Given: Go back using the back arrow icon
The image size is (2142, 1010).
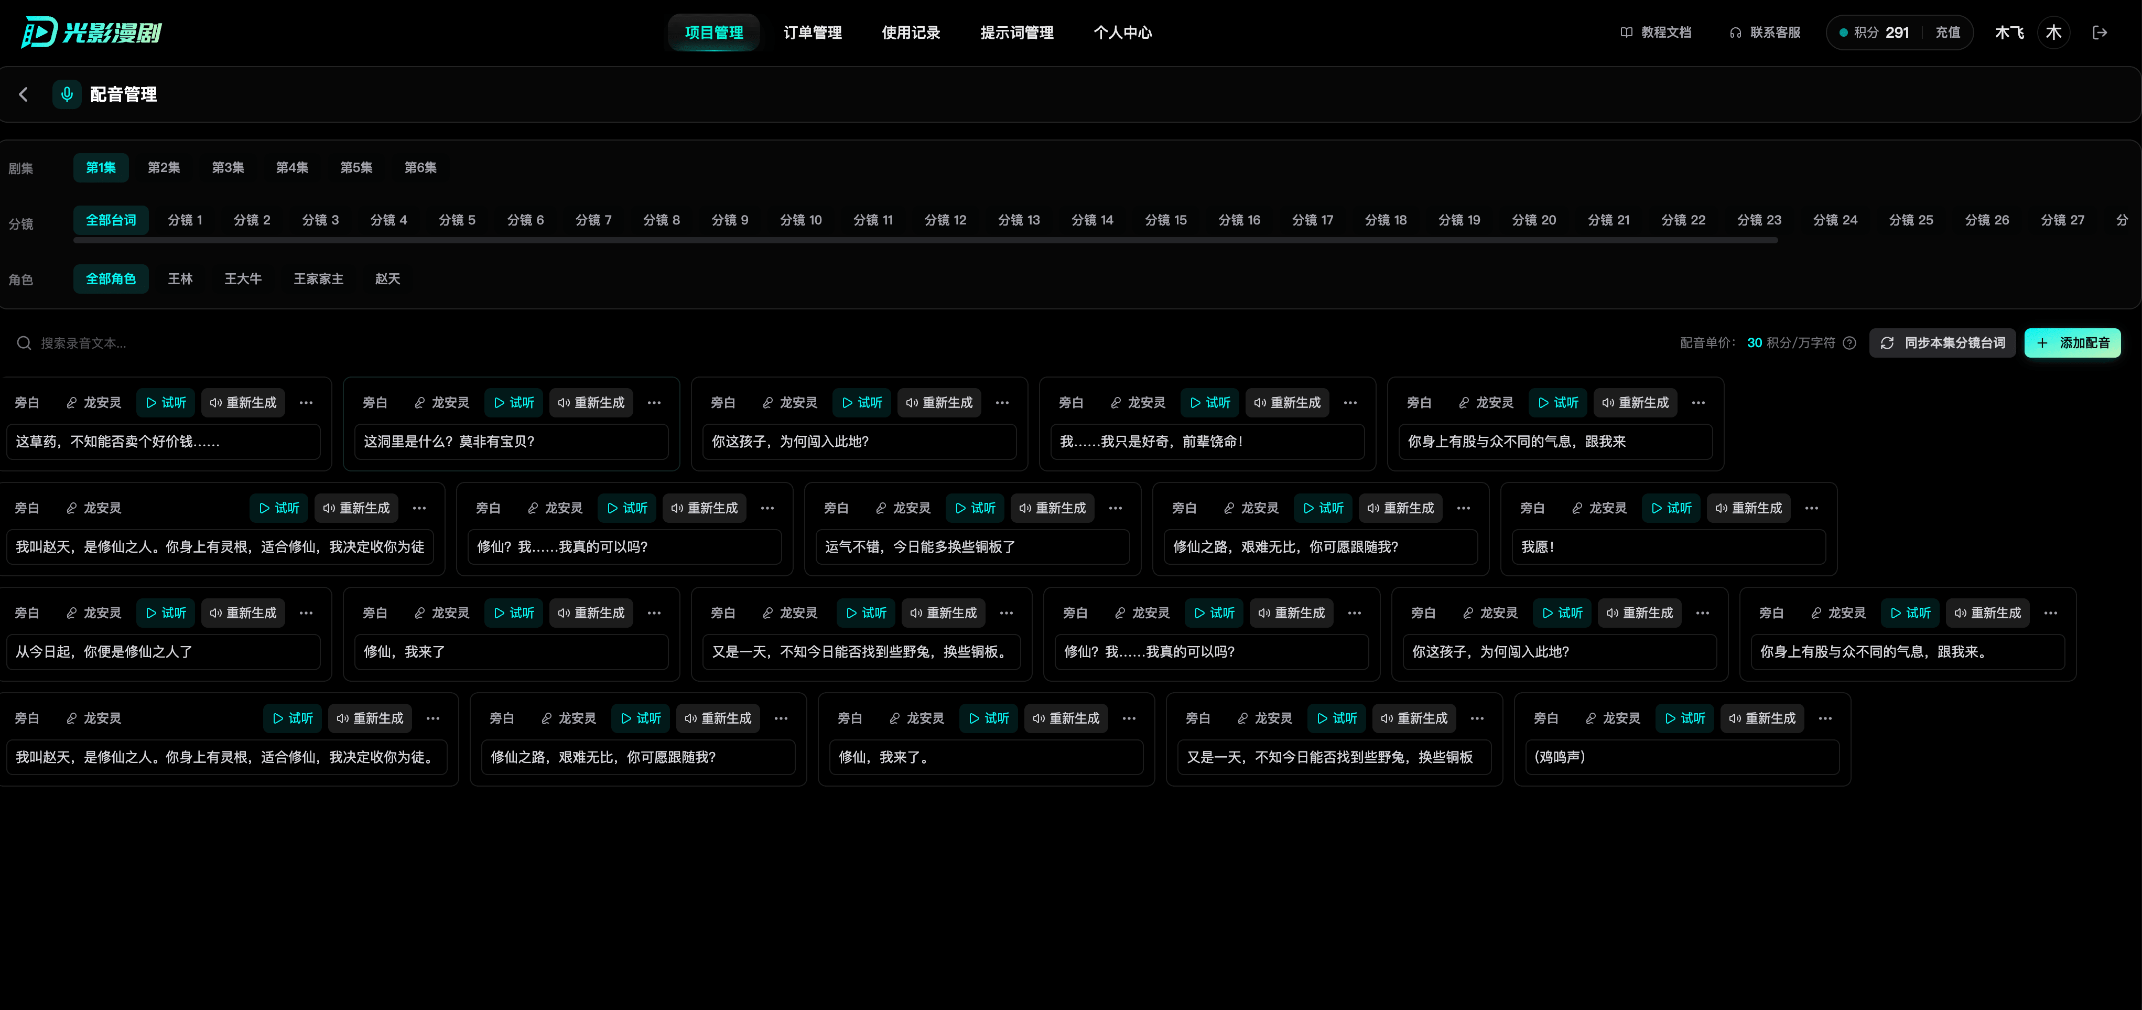Looking at the screenshot, I should tap(23, 95).
